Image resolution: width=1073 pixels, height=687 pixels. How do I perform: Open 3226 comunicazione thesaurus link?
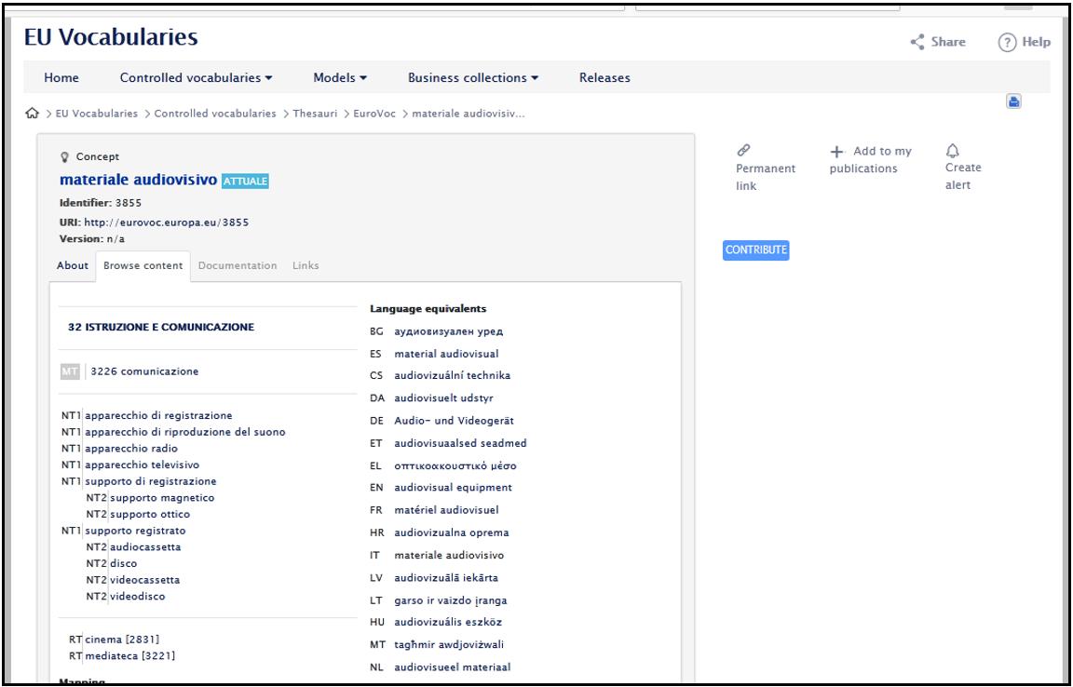coord(144,371)
